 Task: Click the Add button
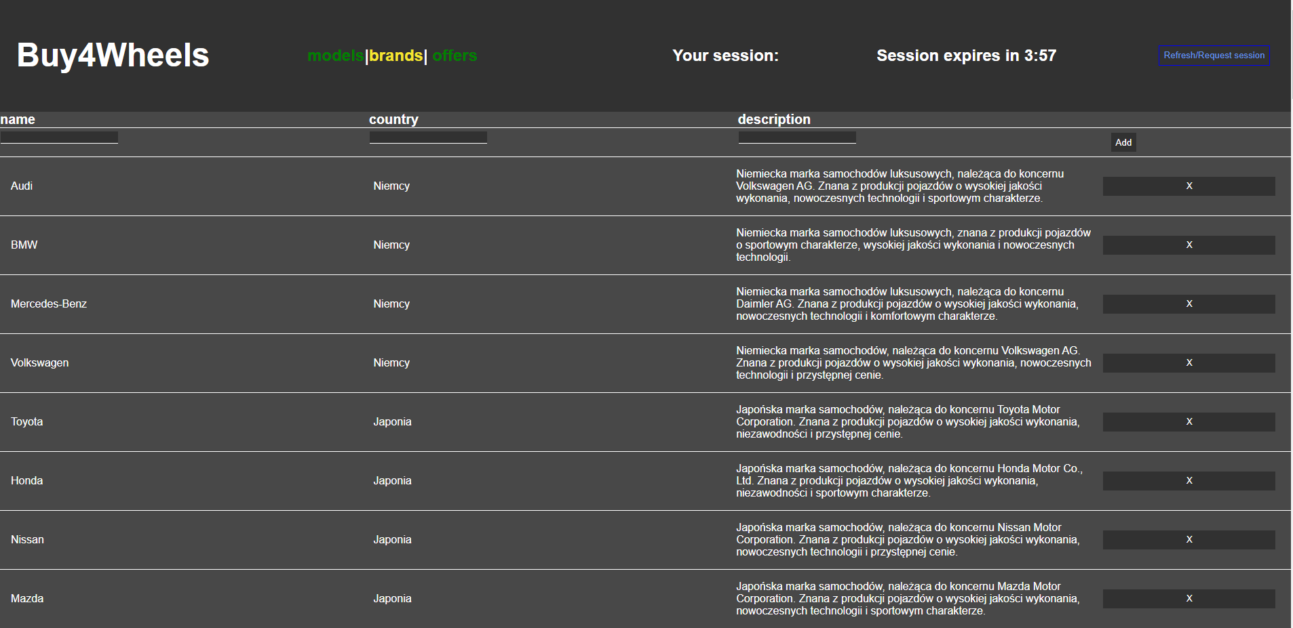(x=1123, y=142)
